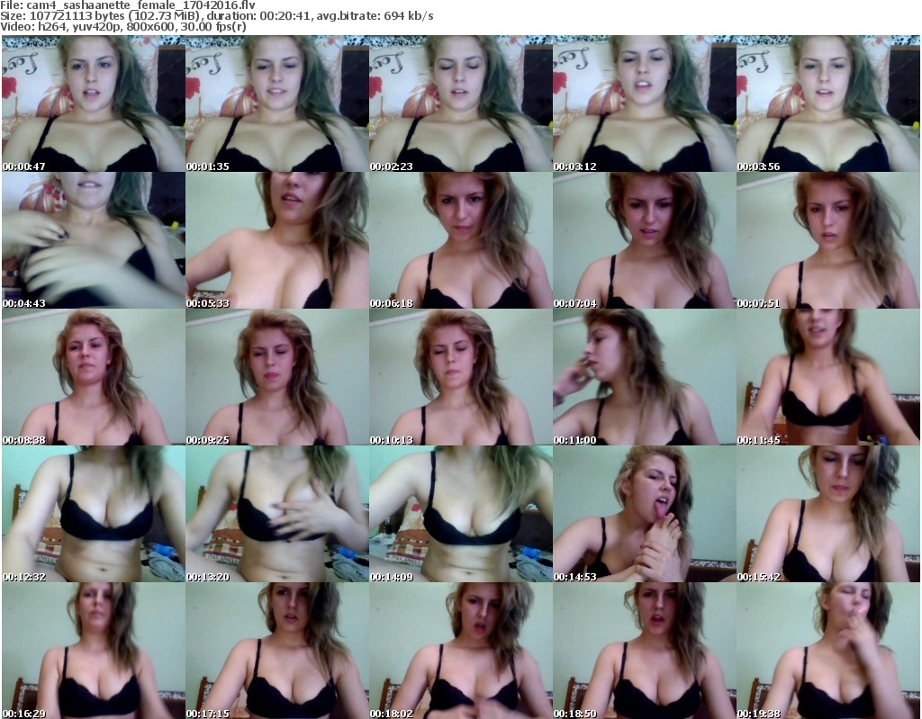922x719 pixels.
Task: Click the Size and duration info line
Action: pos(217,16)
